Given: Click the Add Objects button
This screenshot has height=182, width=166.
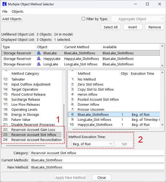Looking at the screenshot, I should [12, 19].
